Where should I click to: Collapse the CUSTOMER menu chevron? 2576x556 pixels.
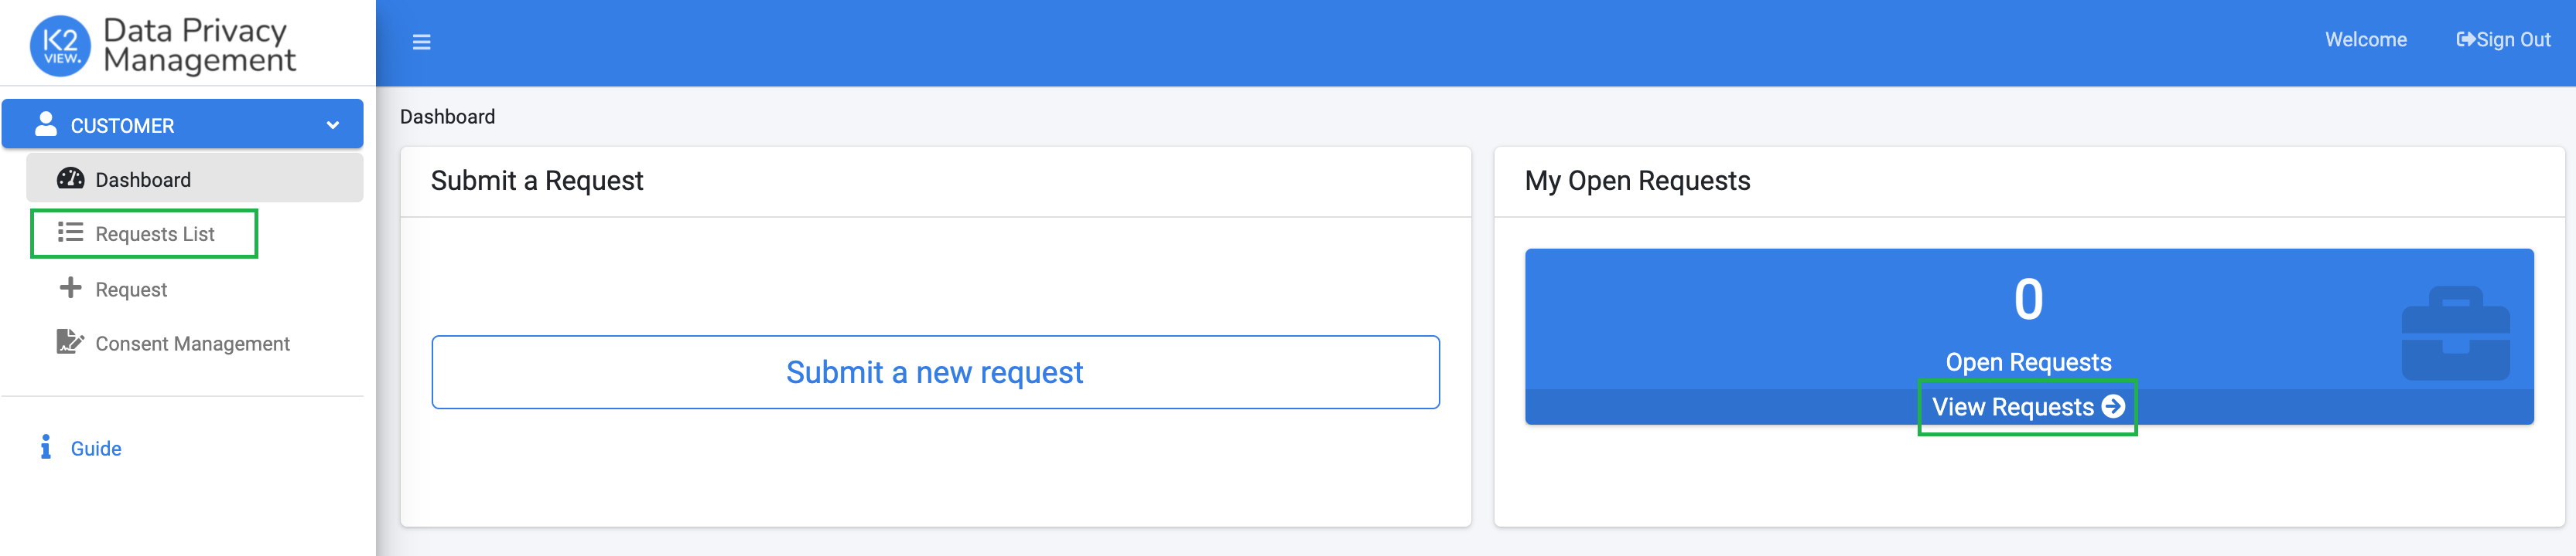pos(333,126)
